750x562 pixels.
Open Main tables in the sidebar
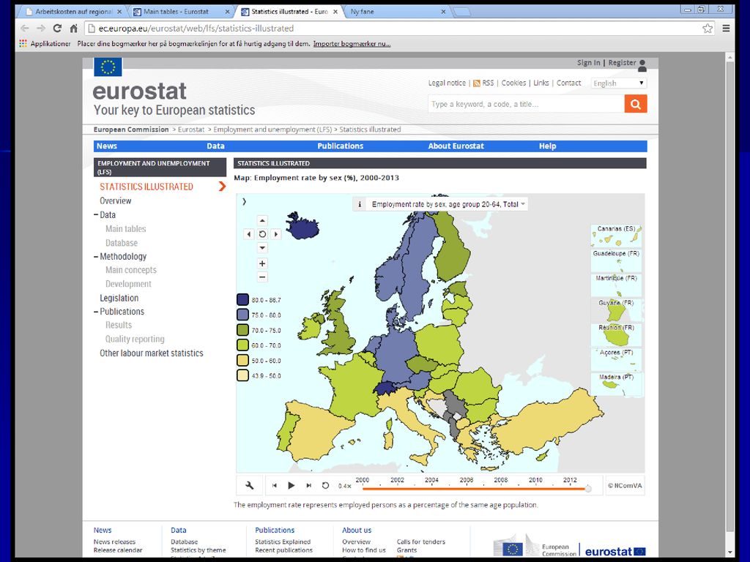(126, 229)
